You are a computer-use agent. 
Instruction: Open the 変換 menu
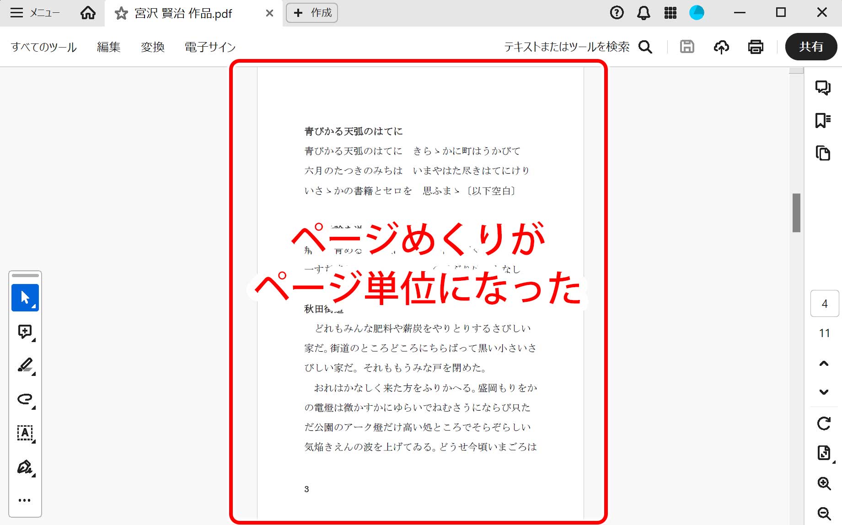click(x=153, y=47)
